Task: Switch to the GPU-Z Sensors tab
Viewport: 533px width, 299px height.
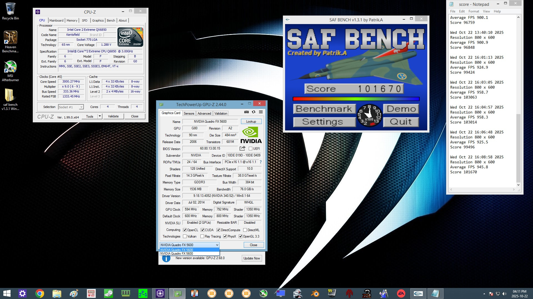Action: 189,114
